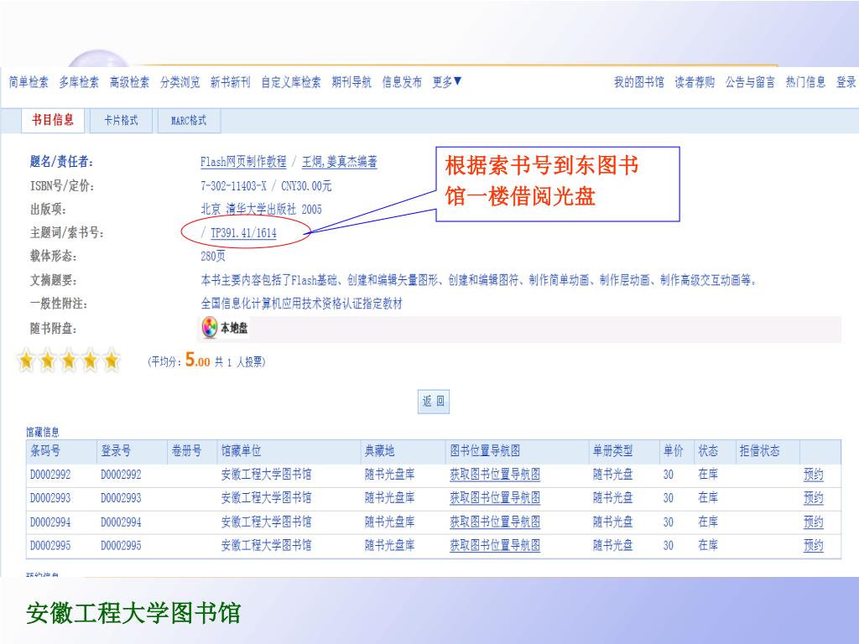Get location map for D0002993
The height and width of the screenshot is (644, 859).
click(495, 498)
